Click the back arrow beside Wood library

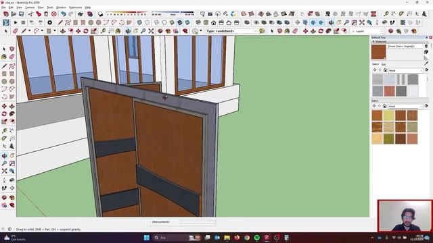click(x=374, y=106)
